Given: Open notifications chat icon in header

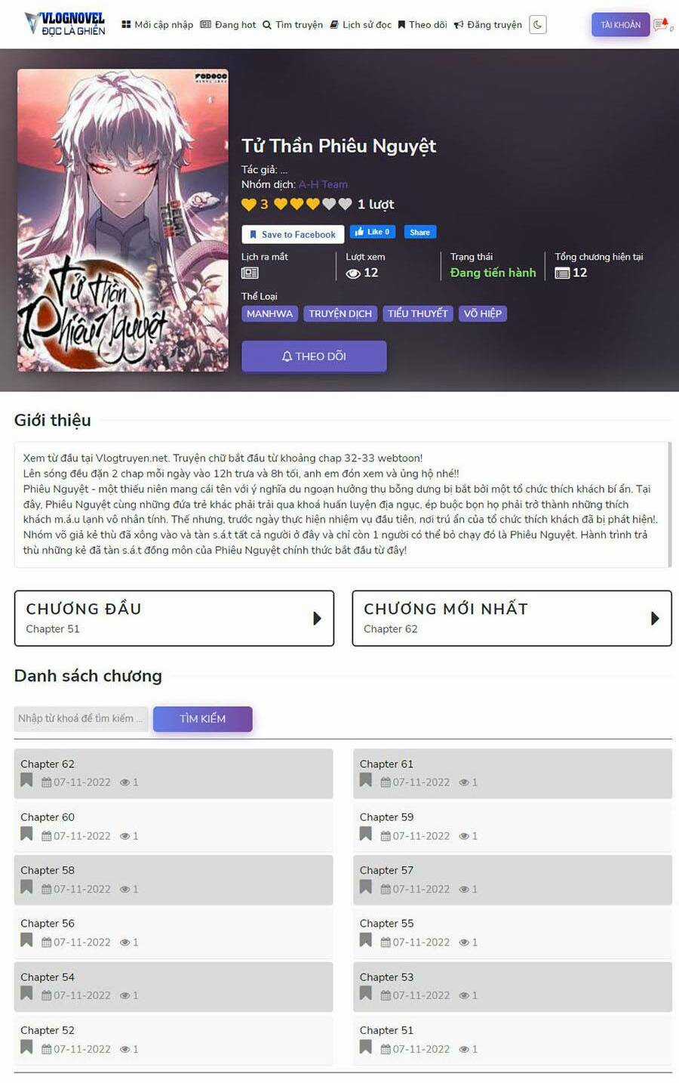Looking at the screenshot, I should [x=662, y=25].
